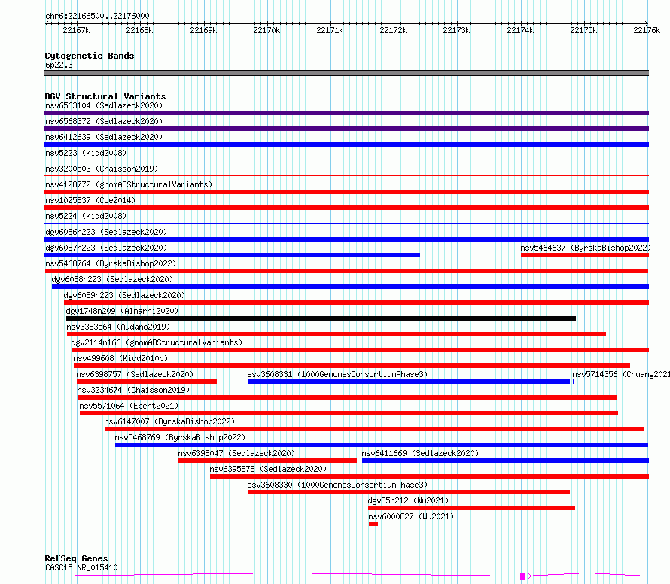Click dgv6086n223 (Sedlazeck2020) label

tap(106, 232)
